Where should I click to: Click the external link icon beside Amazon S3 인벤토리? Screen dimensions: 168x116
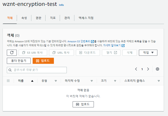pos(92,42)
